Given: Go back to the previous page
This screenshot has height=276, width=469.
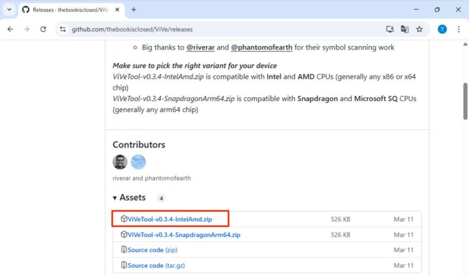Looking at the screenshot, I should pos(10,29).
